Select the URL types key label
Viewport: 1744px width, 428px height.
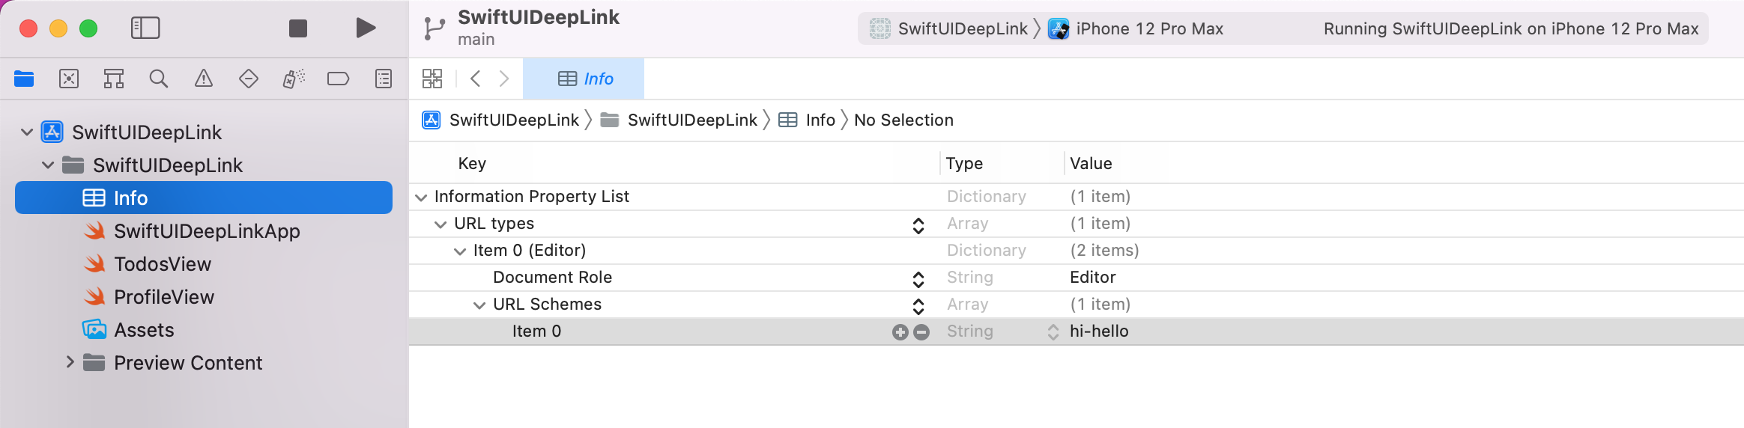[494, 224]
